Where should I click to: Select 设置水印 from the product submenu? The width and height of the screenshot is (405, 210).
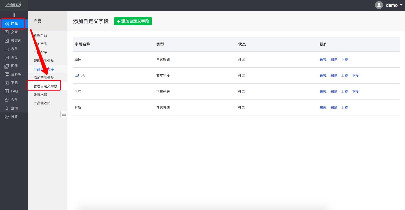point(40,95)
